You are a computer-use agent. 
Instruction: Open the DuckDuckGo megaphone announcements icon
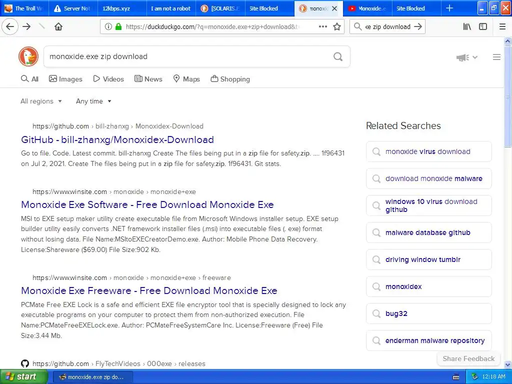(x=462, y=57)
